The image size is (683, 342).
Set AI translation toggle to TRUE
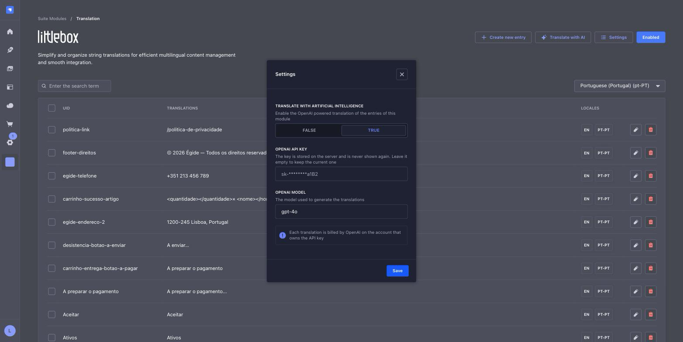pyautogui.click(x=373, y=130)
